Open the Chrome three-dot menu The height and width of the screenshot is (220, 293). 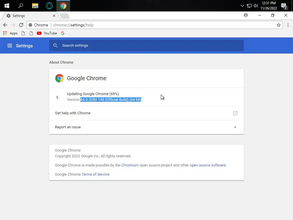pos(288,25)
